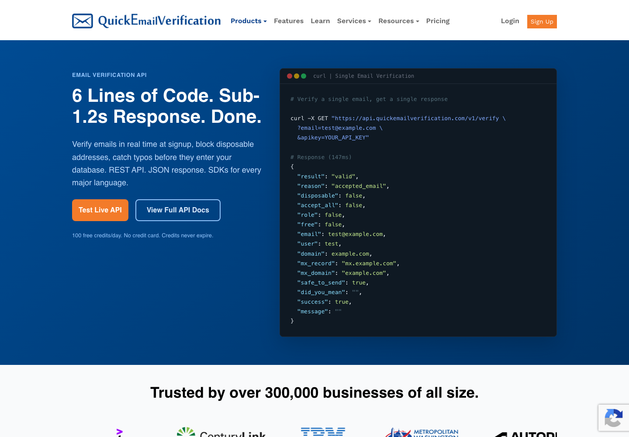Click the "safe_to_send": true line

(x=333, y=283)
